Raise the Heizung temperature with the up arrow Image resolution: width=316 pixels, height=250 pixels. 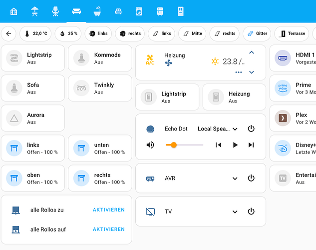252,52
